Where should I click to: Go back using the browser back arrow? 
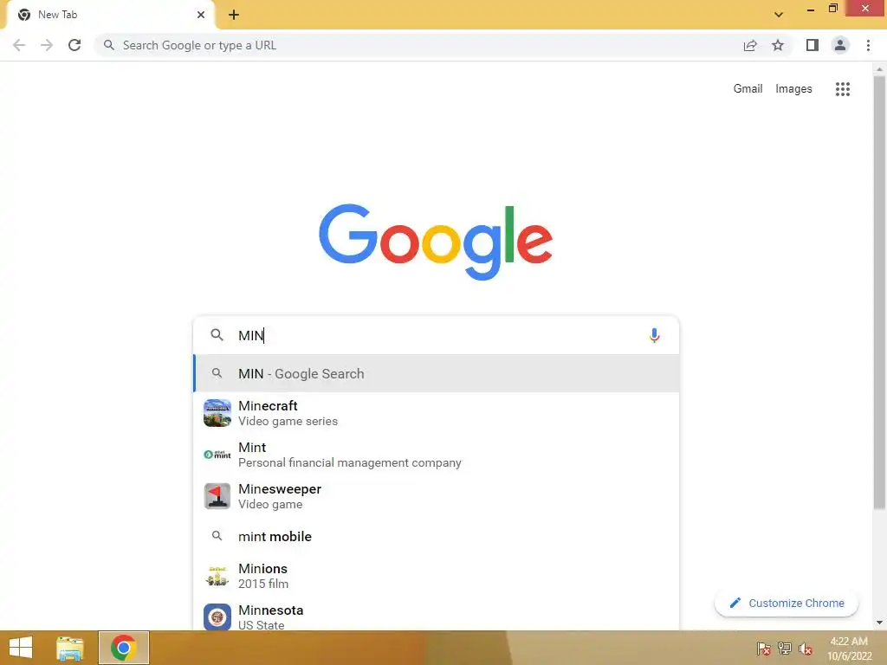click(x=19, y=45)
